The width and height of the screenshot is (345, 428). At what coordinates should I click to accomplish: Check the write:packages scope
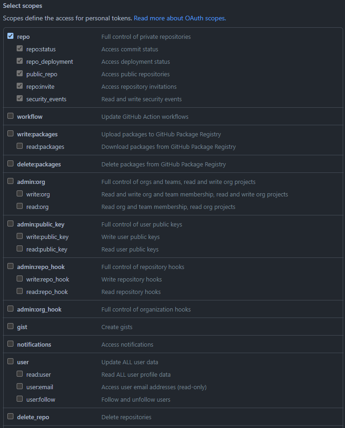click(11, 134)
